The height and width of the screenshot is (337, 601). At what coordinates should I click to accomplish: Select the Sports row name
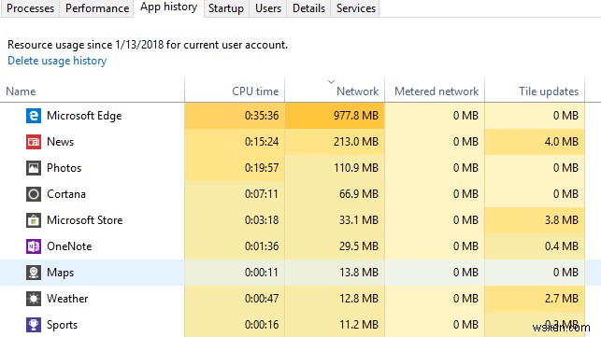click(62, 325)
